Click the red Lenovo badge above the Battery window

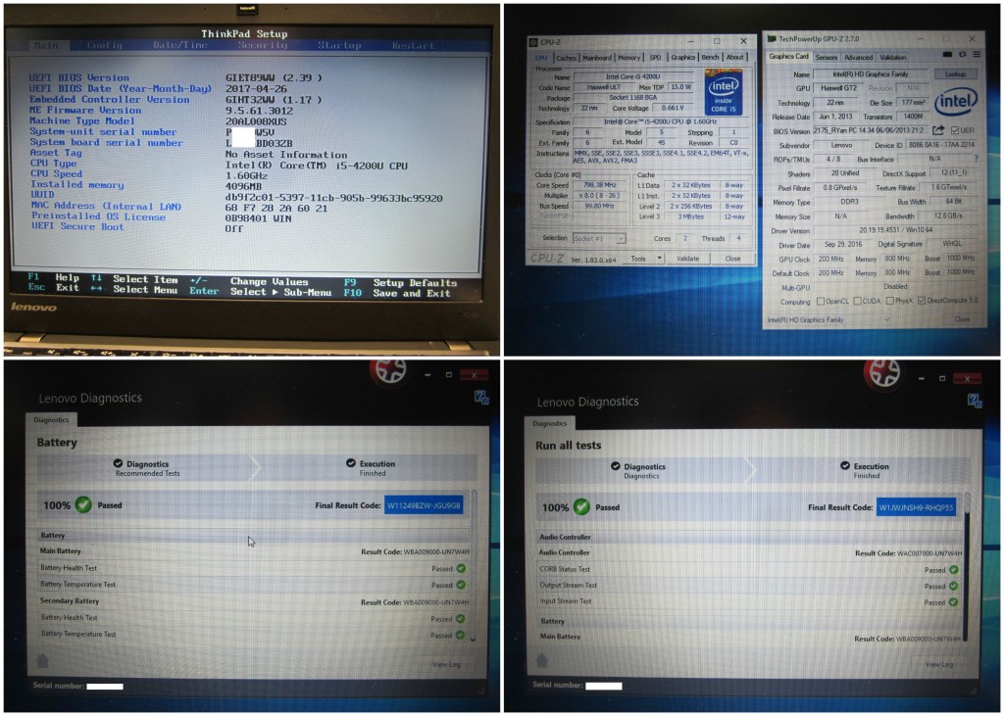(389, 370)
